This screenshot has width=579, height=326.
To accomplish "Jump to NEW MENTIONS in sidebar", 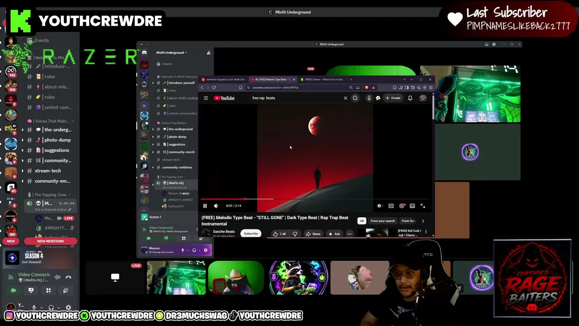I will point(51,241).
